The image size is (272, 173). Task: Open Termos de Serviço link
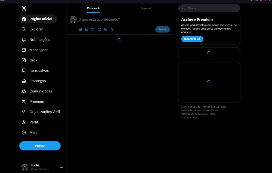(x=191, y=107)
